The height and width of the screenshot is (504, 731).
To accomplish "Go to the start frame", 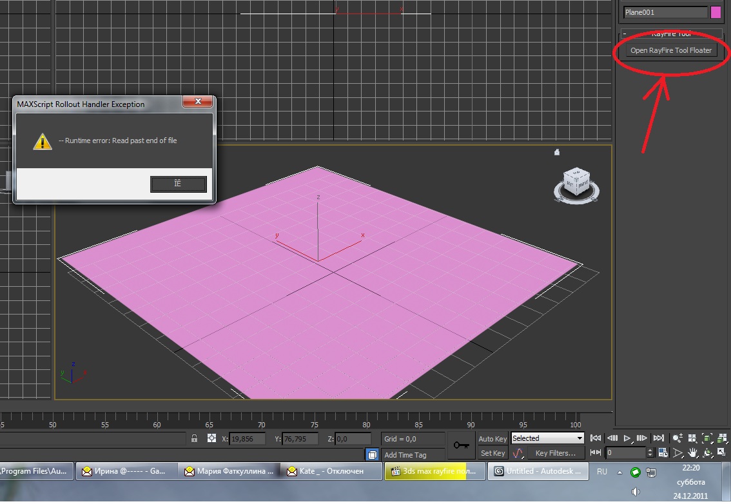I will (596, 438).
